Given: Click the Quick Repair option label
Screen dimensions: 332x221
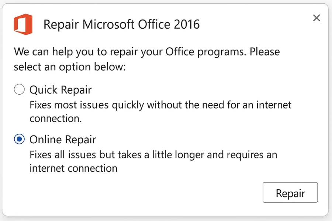Looking at the screenshot, I should (60, 90).
